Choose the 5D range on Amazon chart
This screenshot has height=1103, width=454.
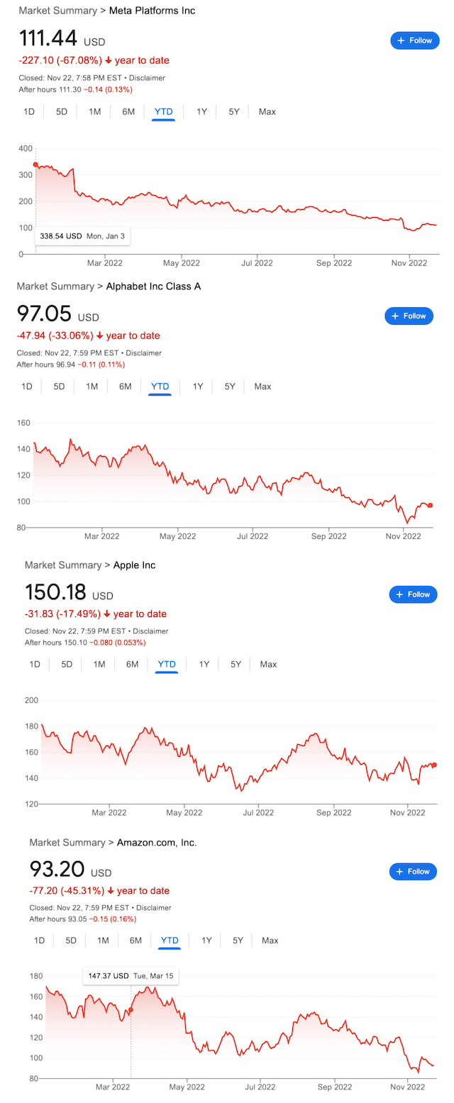pyautogui.click(x=71, y=941)
